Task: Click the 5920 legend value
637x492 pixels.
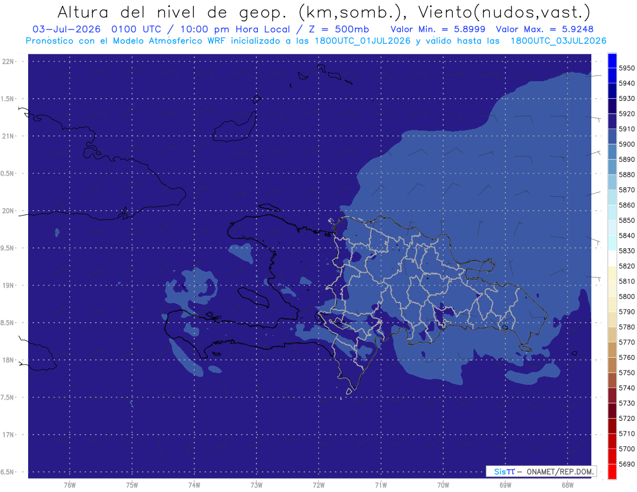Action: coord(626,114)
